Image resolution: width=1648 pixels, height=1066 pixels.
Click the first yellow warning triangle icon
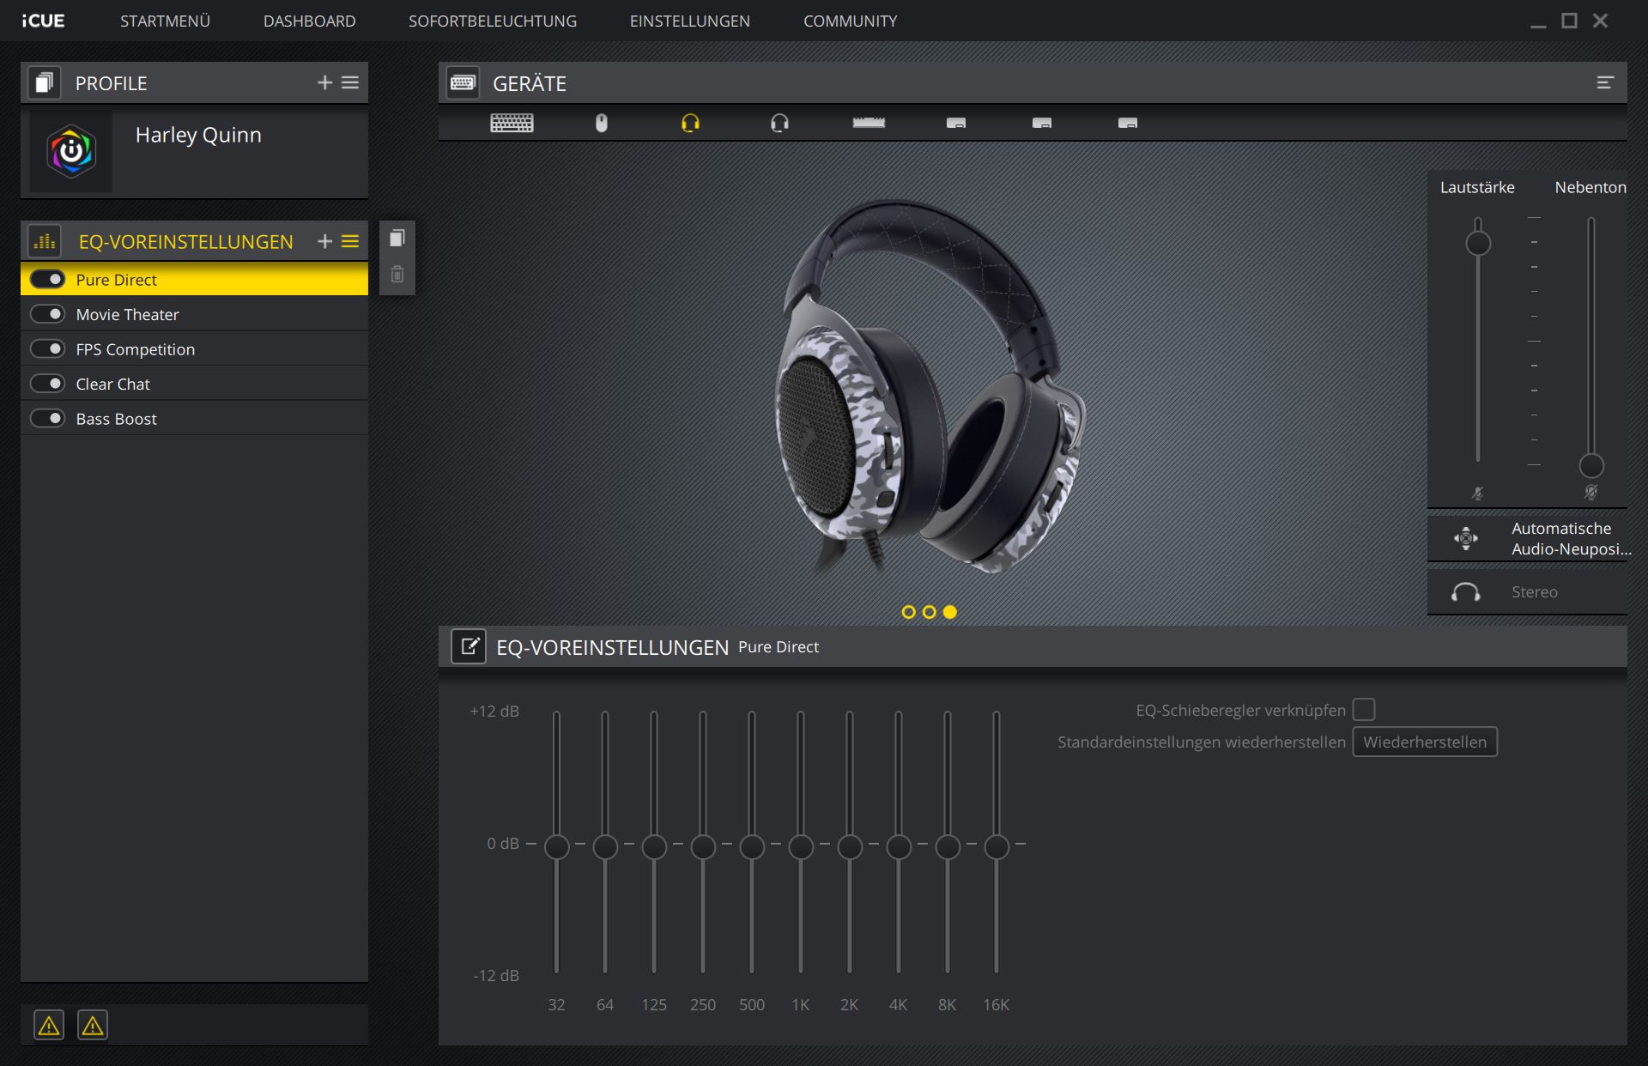[49, 1025]
